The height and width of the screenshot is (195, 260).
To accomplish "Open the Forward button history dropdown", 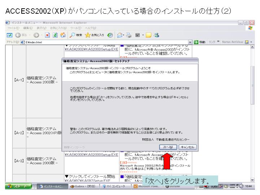I will (x=42, y=35).
